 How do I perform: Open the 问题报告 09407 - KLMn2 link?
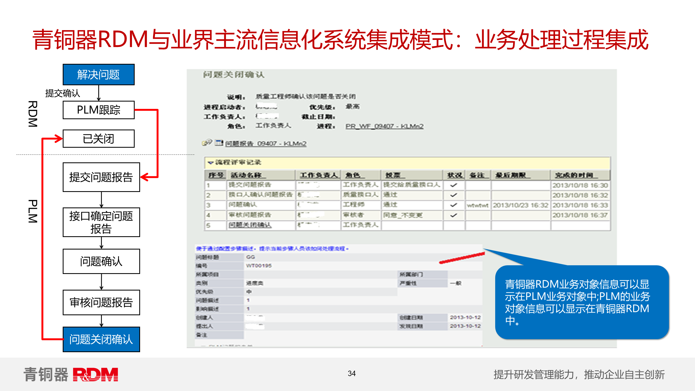tap(266, 143)
